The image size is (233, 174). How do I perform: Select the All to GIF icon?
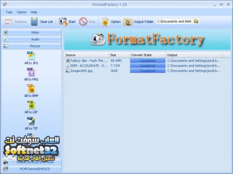click(x=31, y=105)
